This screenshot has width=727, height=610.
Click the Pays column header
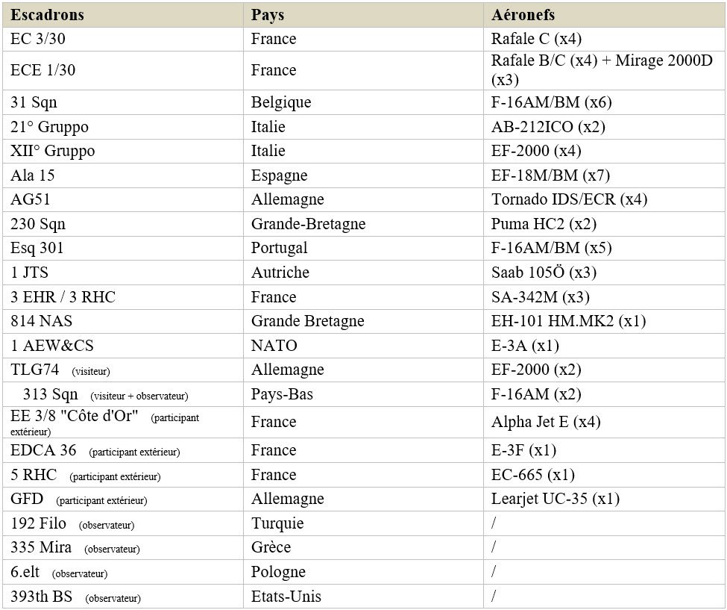point(364,15)
